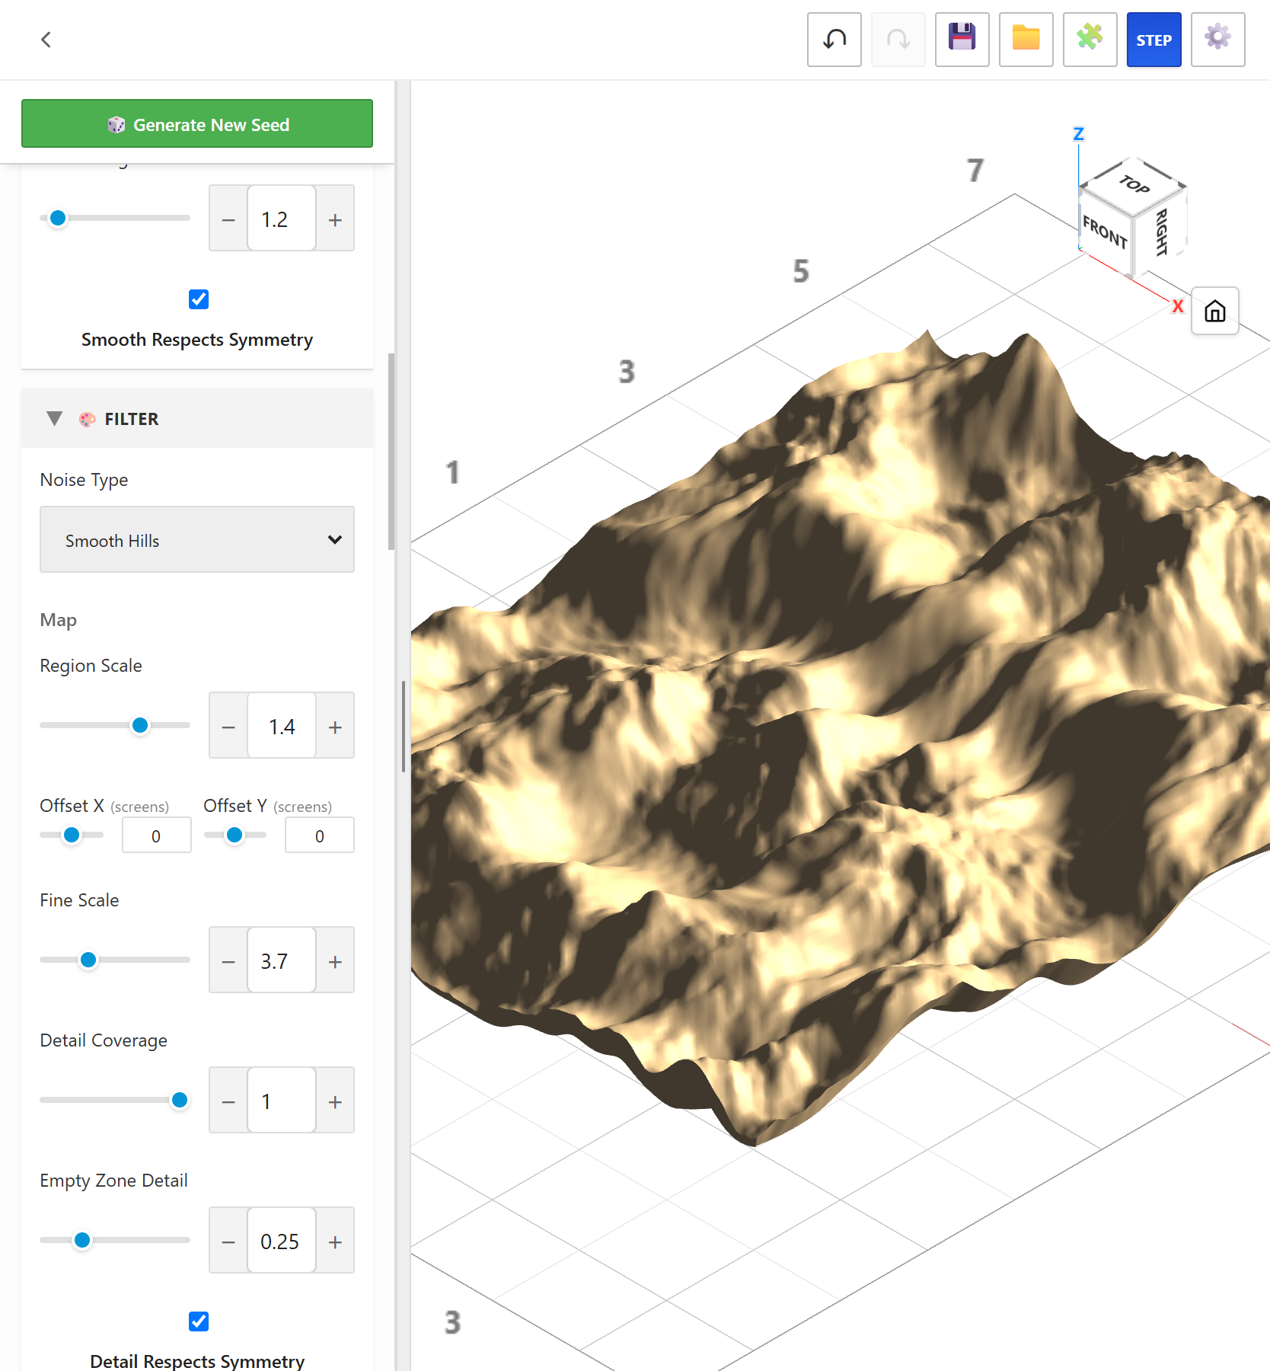The width and height of the screenshot is (1270, 1371).
Task: Save with the floppy disk icon
Action: coord(962,40)
